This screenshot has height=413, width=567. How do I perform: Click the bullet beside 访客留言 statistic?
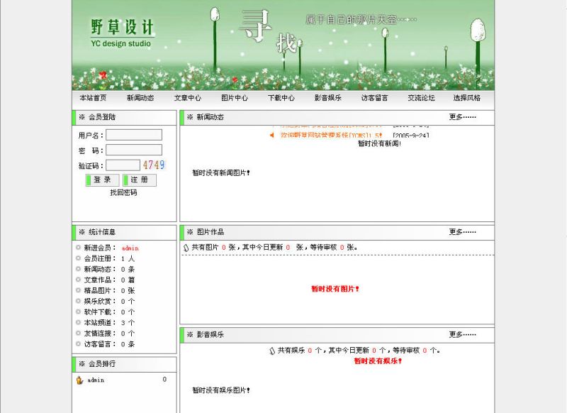tap(78, 343)
